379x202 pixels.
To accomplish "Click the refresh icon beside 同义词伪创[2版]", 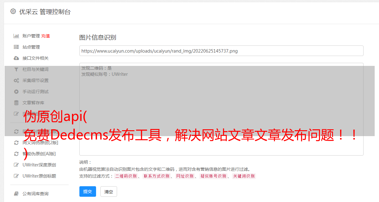I will click(x=16, y=143).
